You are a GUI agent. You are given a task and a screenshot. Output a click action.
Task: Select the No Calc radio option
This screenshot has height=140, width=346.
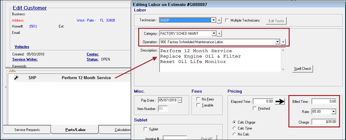[234, 134]
